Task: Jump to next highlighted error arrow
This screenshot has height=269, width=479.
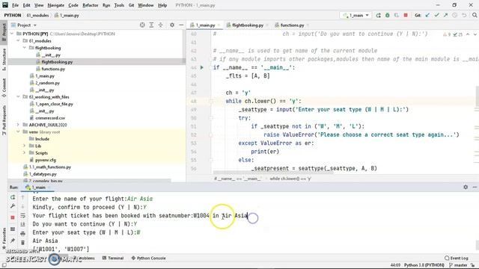Action: coord(475,34)
